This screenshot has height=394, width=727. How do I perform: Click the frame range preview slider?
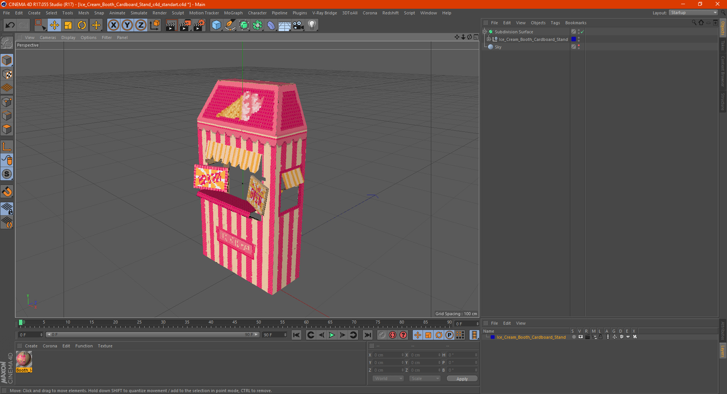tap(153, 335)
